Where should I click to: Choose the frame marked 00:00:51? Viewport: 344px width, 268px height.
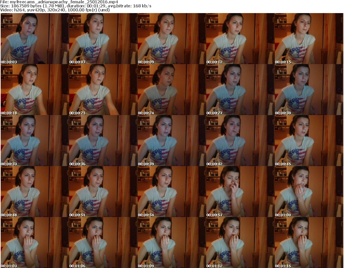tap(103, 192)
